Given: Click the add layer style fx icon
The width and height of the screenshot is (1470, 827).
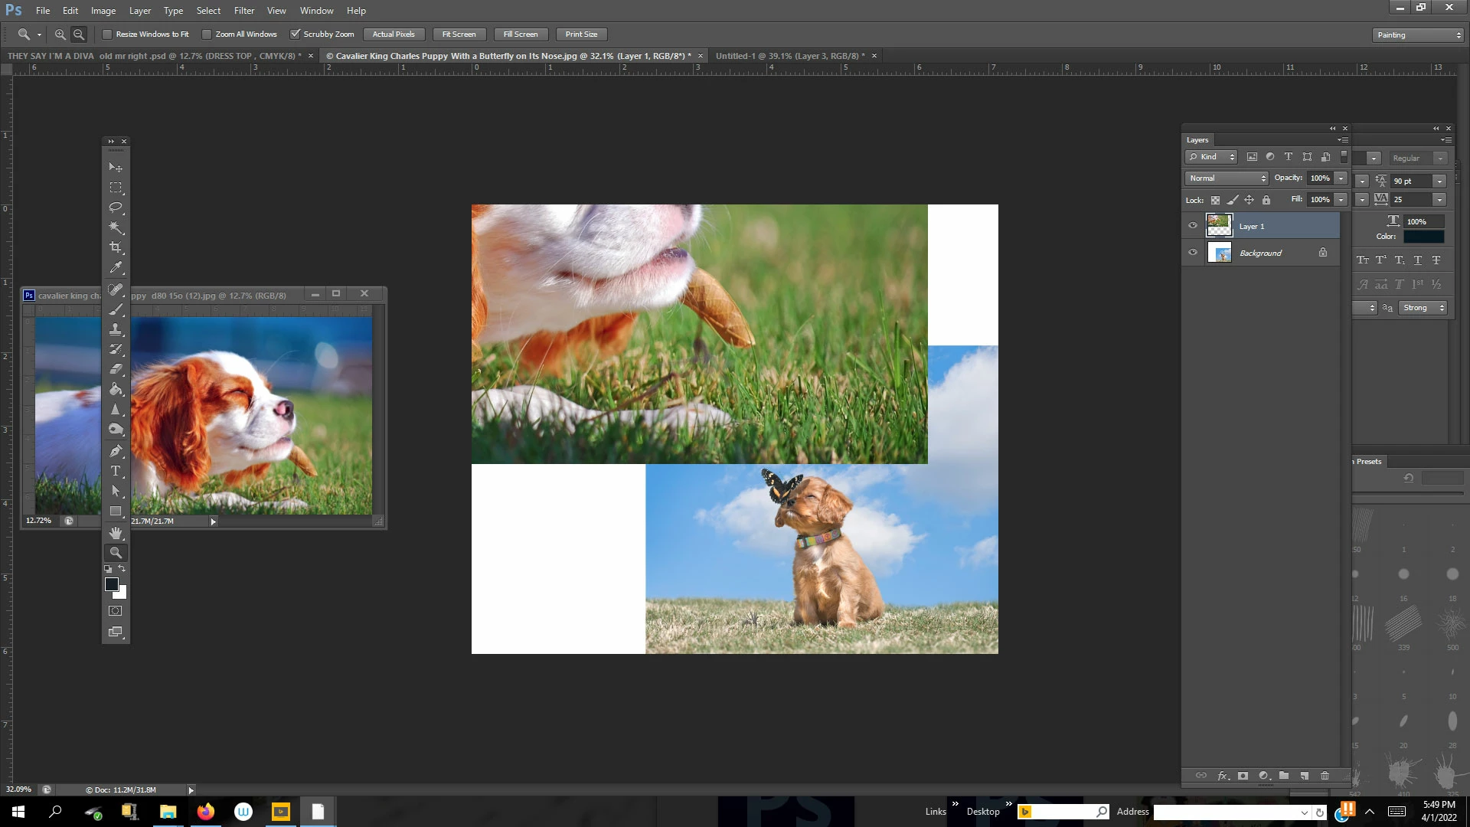Looking at the screenshot, I should (1223, 776).
